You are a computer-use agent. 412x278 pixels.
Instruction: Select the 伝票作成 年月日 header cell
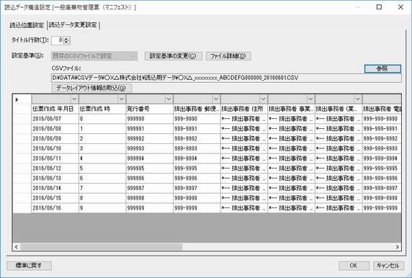(55, 109)
